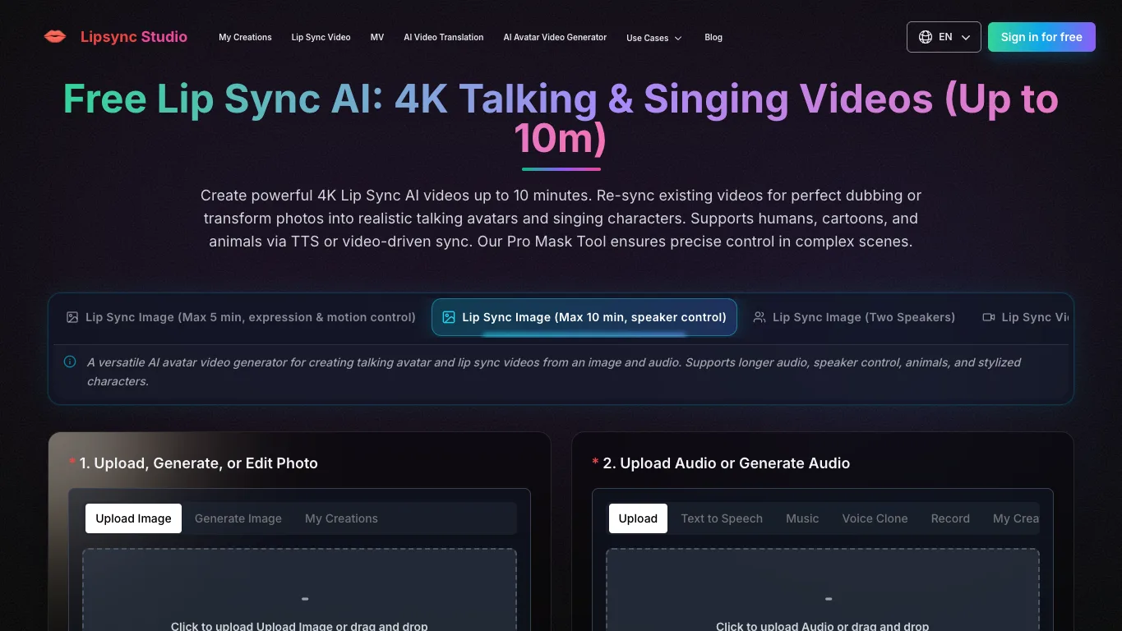Image resolution: width=1122 pixels, height=631 pixels.
Task: Open My Creations tab in photo panel
Action: coord(341,518)
